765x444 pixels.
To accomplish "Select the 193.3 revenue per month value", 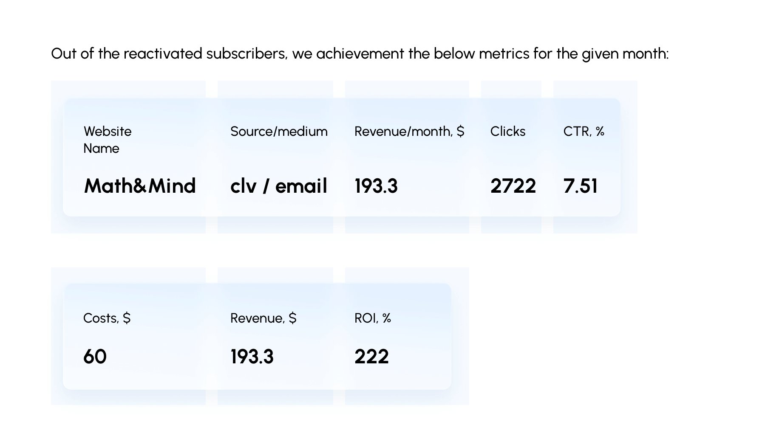I will (x=376, y=186).
